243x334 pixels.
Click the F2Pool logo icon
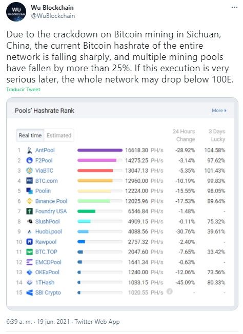[x=29, y=160]
